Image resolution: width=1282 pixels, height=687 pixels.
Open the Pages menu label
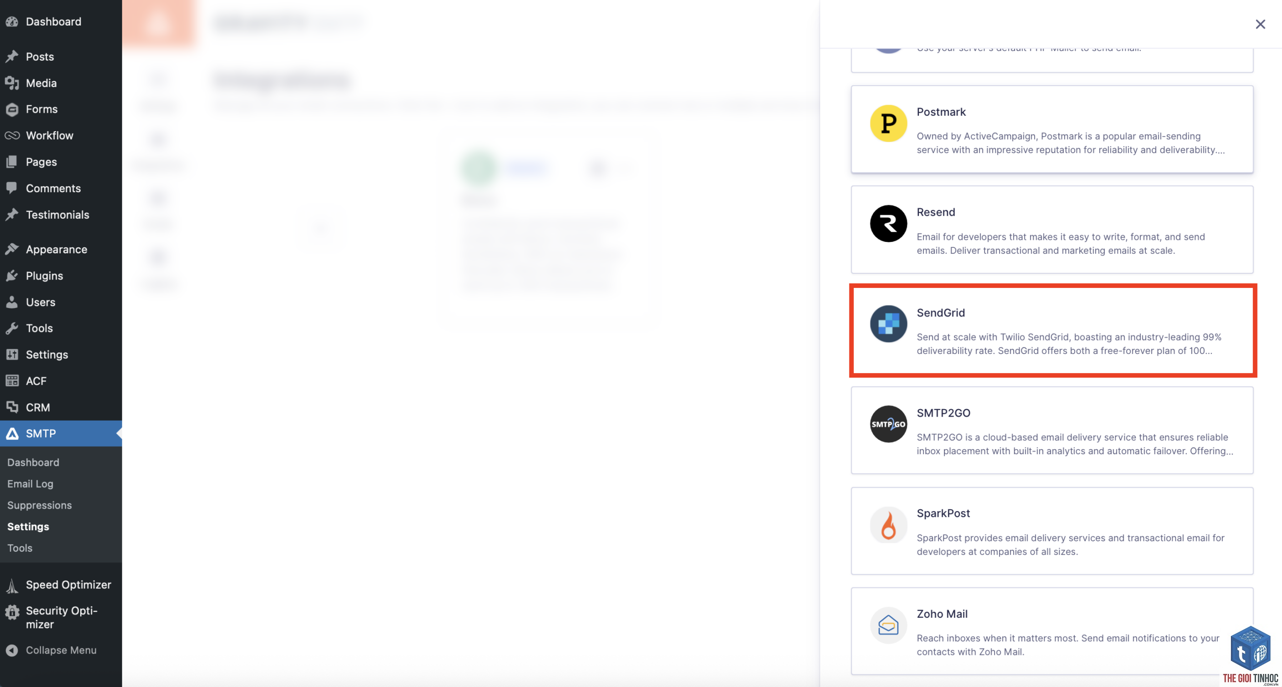point(42,162)
